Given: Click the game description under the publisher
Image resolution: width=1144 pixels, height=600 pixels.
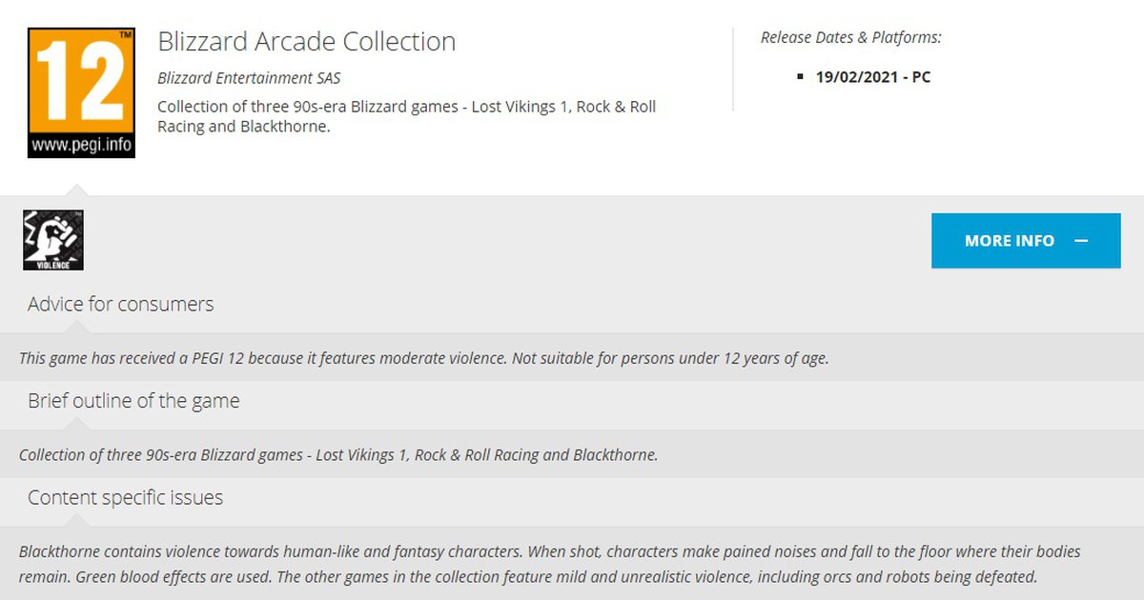Looking at the screenshot, I should (406, 116).
